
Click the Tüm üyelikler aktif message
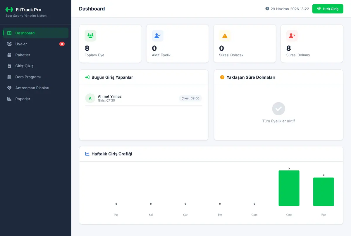click(x=278, y=121)
